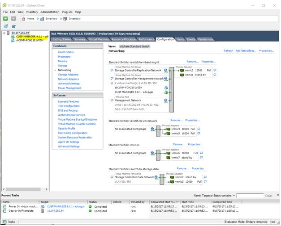The image size is (281, 226).
Task: Click Remove for vswitch-hx-vm-network
Action: pos(176,120)
